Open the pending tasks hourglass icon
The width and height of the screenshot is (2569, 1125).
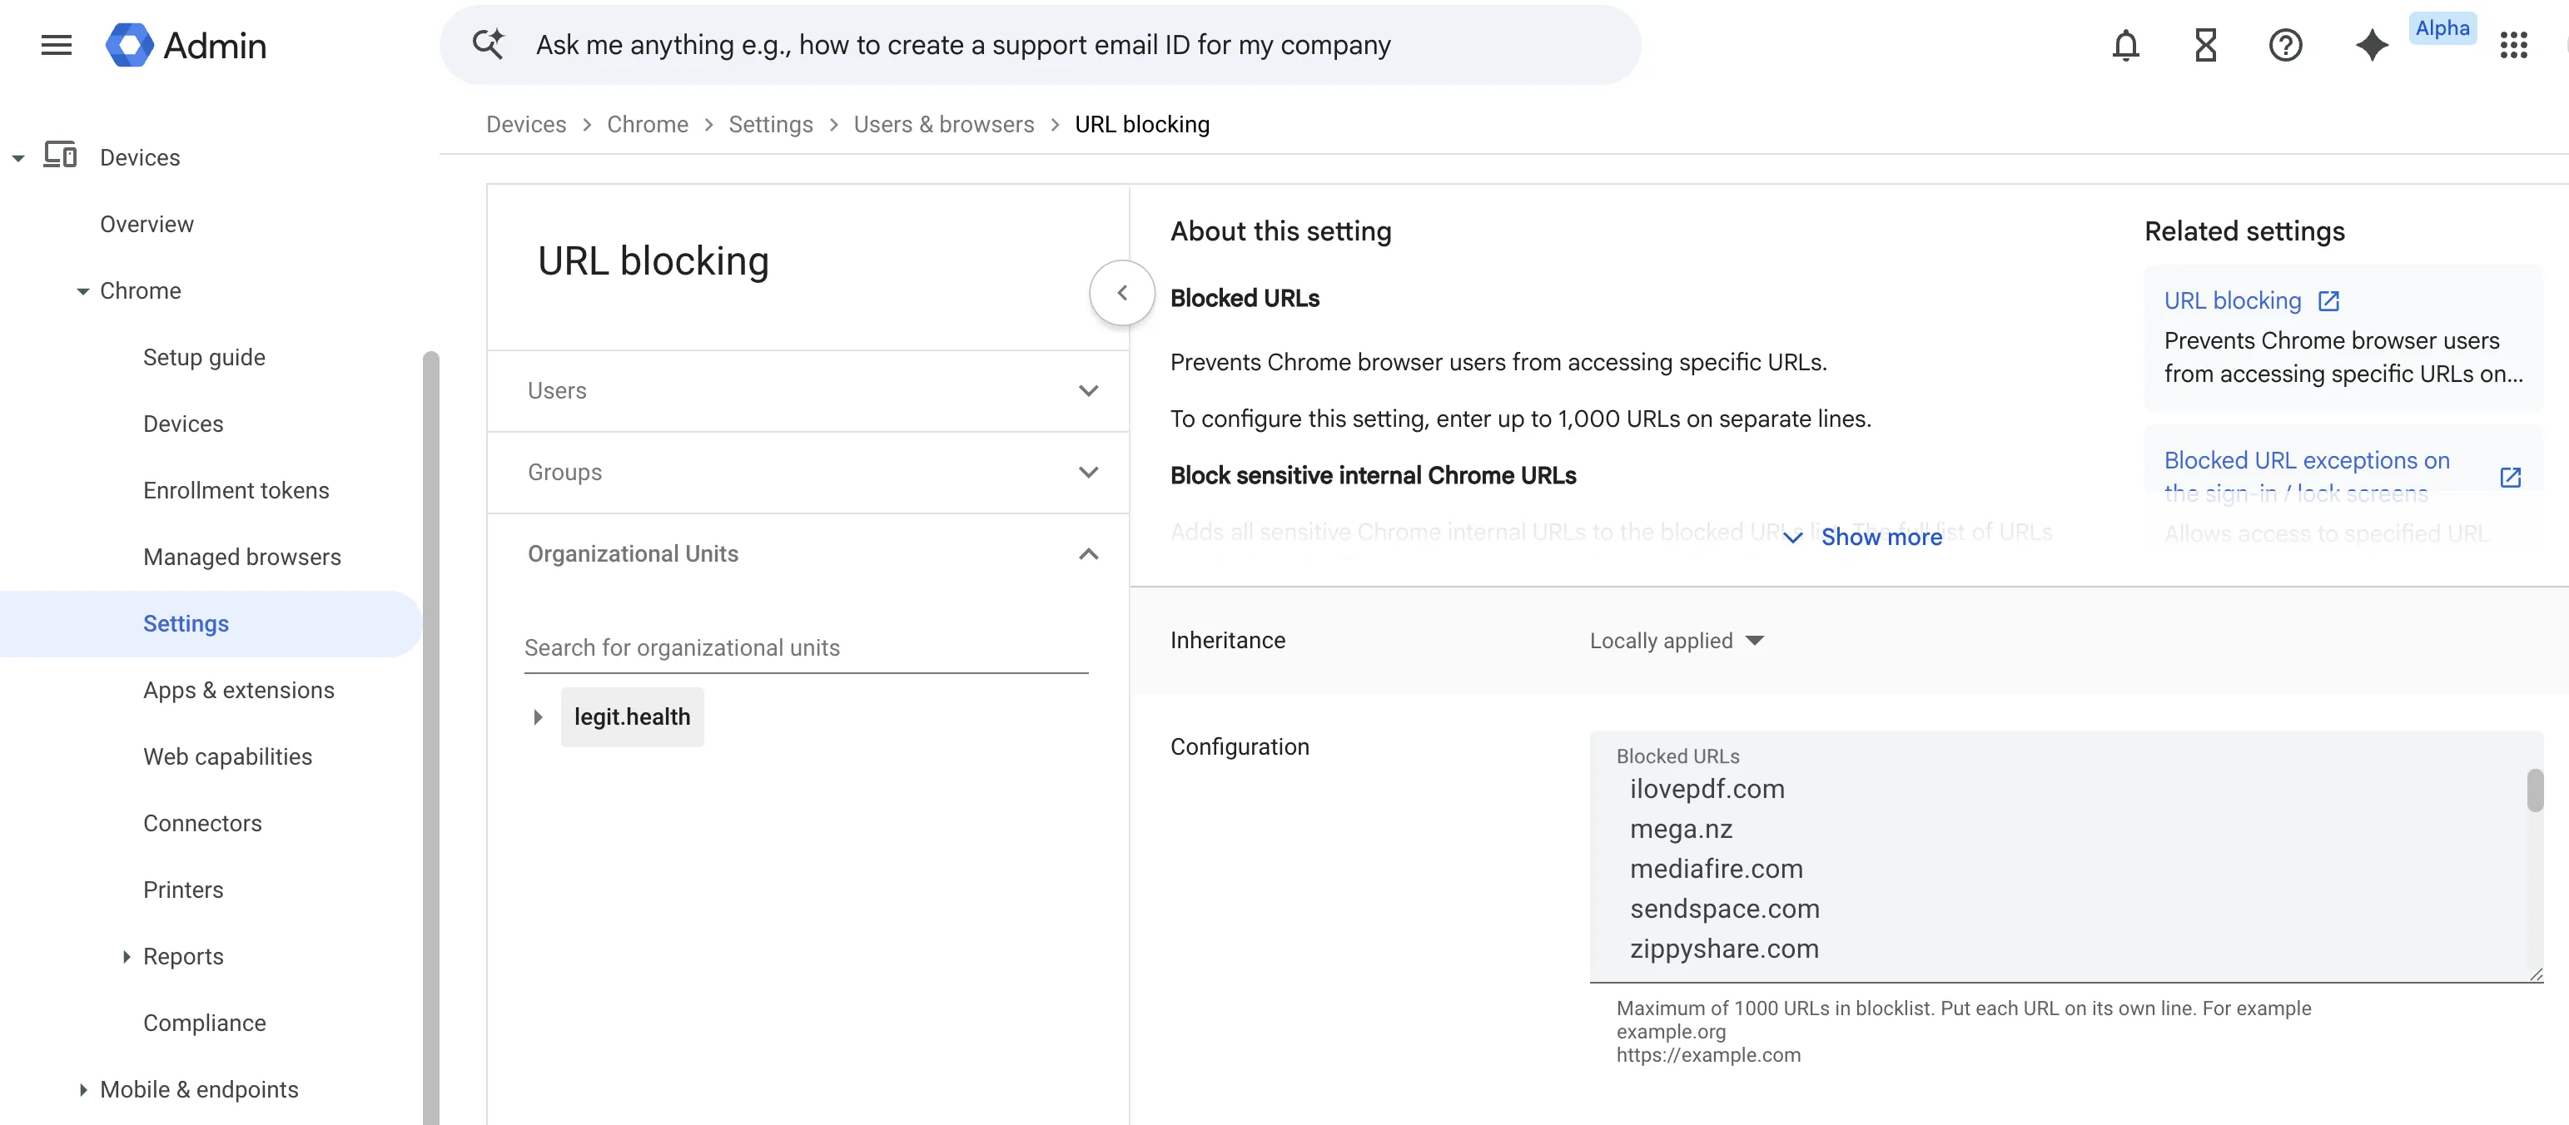pyautogui.click(x=2206, y=45)
